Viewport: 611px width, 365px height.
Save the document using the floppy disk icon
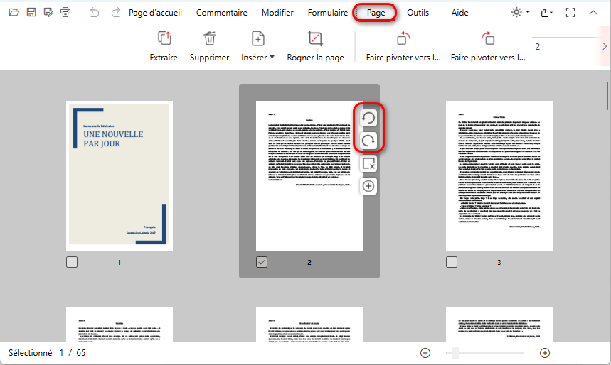31,13
